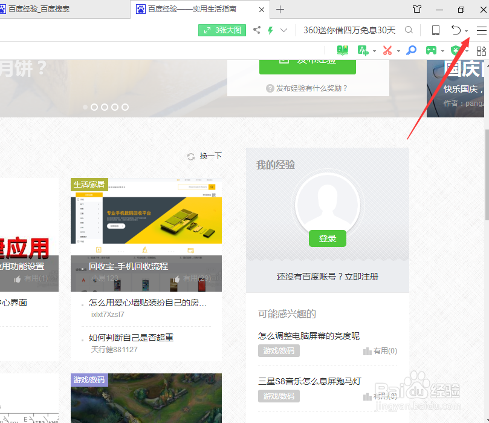Open the extensions grid icon
This screenshot has width=489, height=423.
click(481, 51)
